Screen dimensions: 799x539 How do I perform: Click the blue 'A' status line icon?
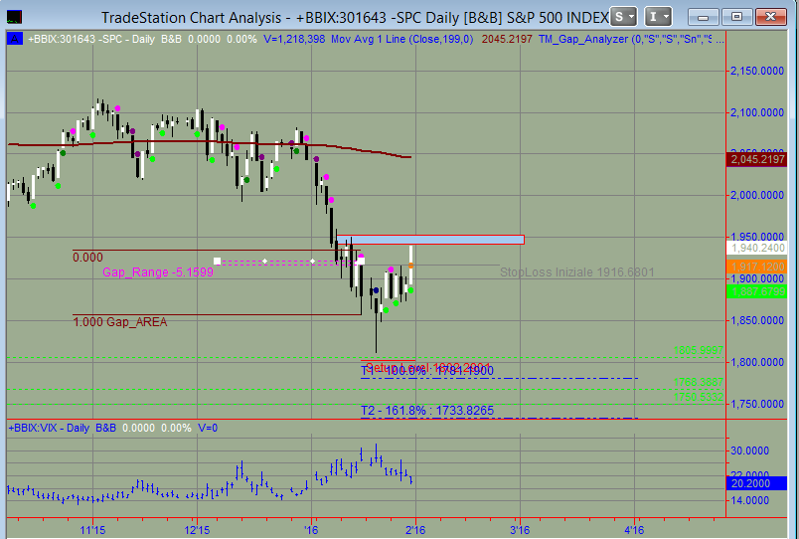(15, 39)
